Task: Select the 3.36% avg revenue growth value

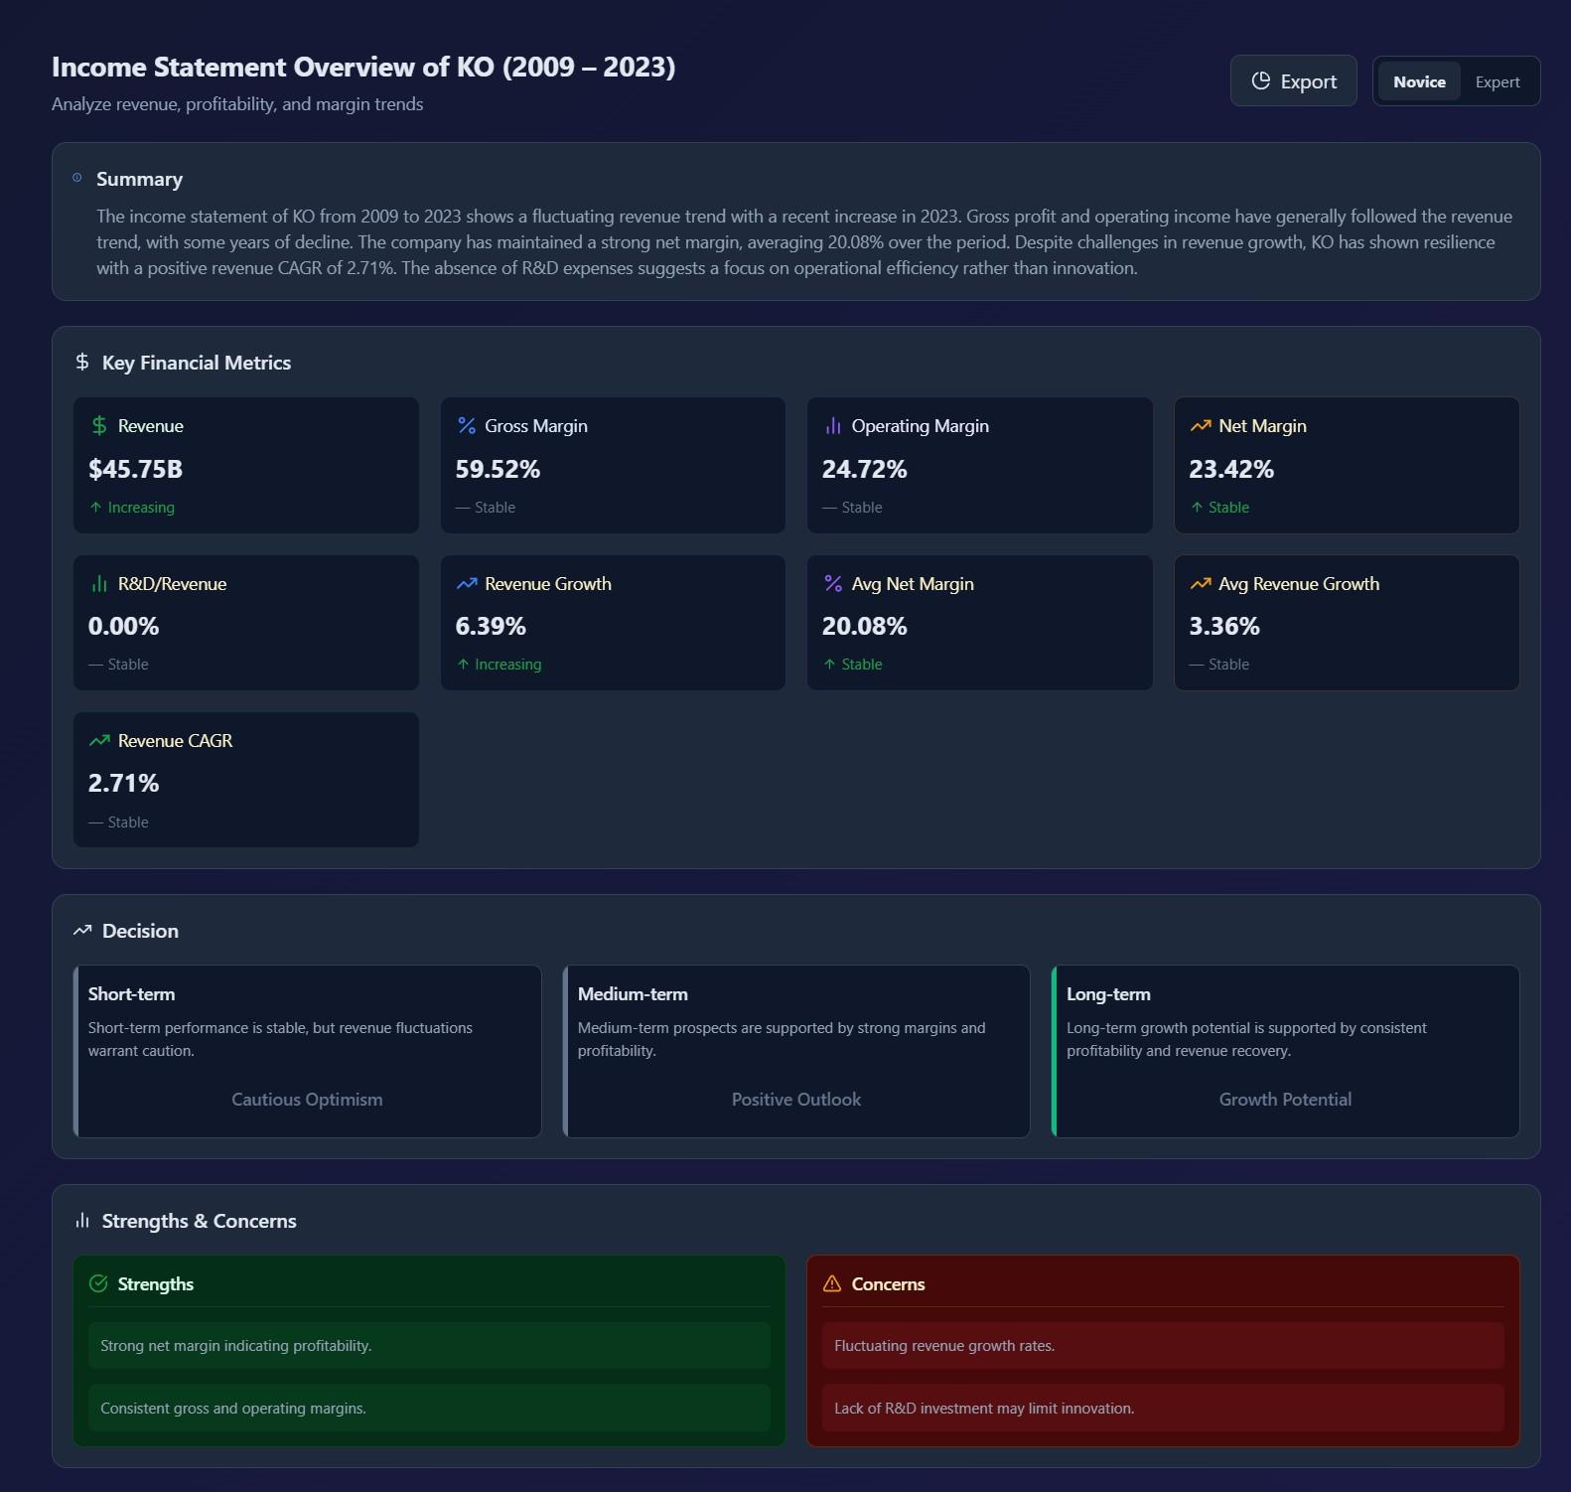Action: point(1224,626)
